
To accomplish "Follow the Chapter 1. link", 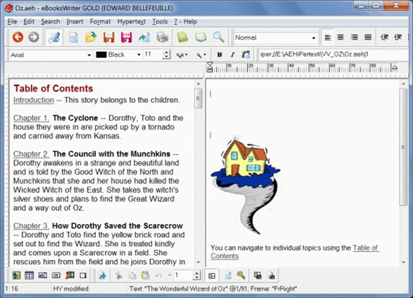I will pos(31,118).
